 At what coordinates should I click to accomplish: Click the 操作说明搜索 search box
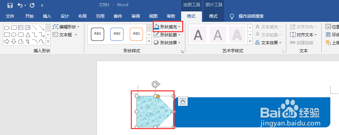tap(251, 16)
